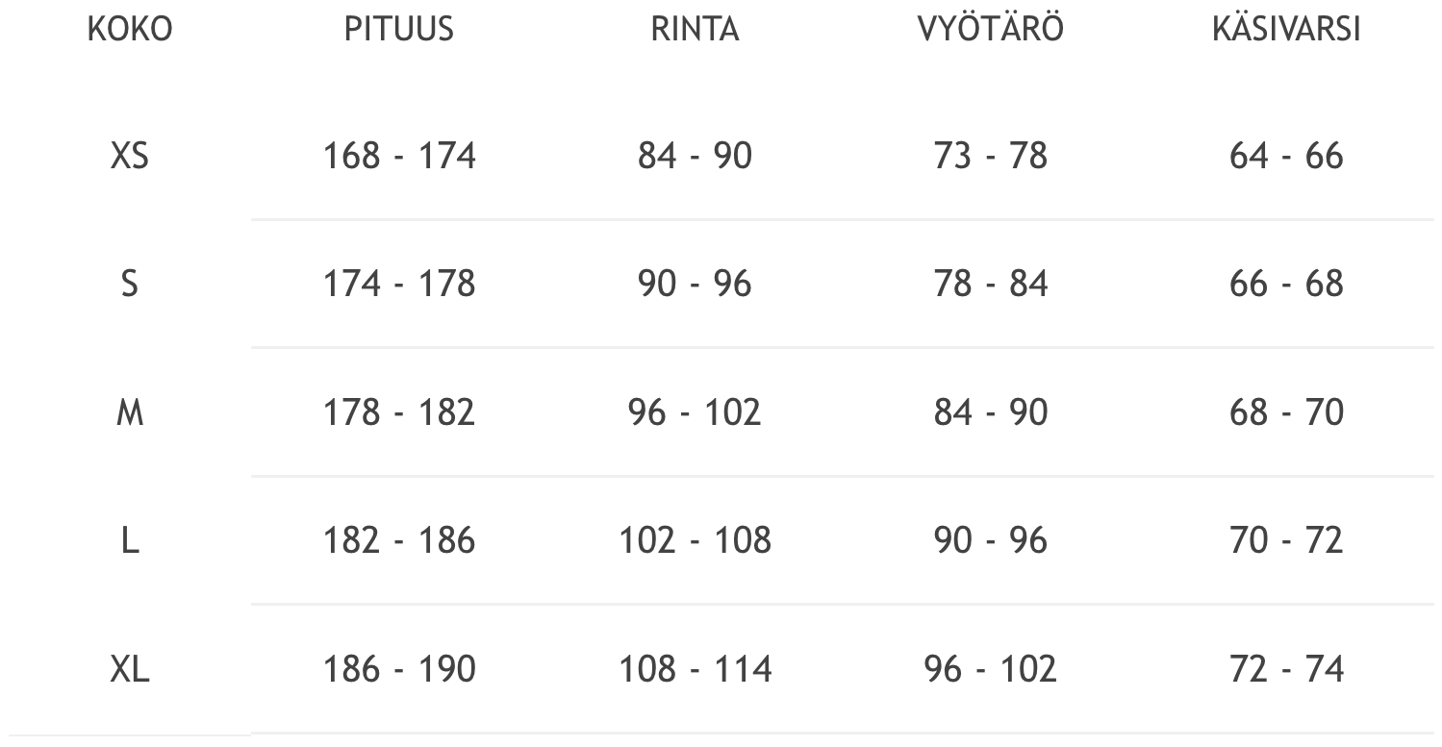Click the 78 - 84 waist cell

990,285
